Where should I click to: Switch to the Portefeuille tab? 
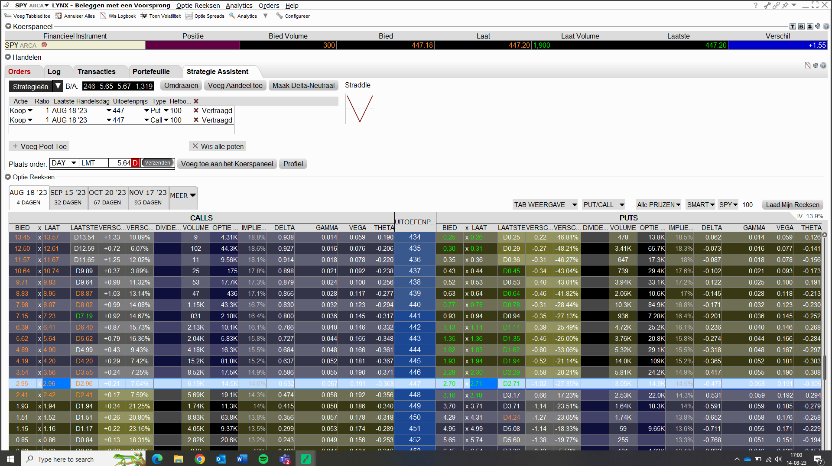[x=151, y=71]
